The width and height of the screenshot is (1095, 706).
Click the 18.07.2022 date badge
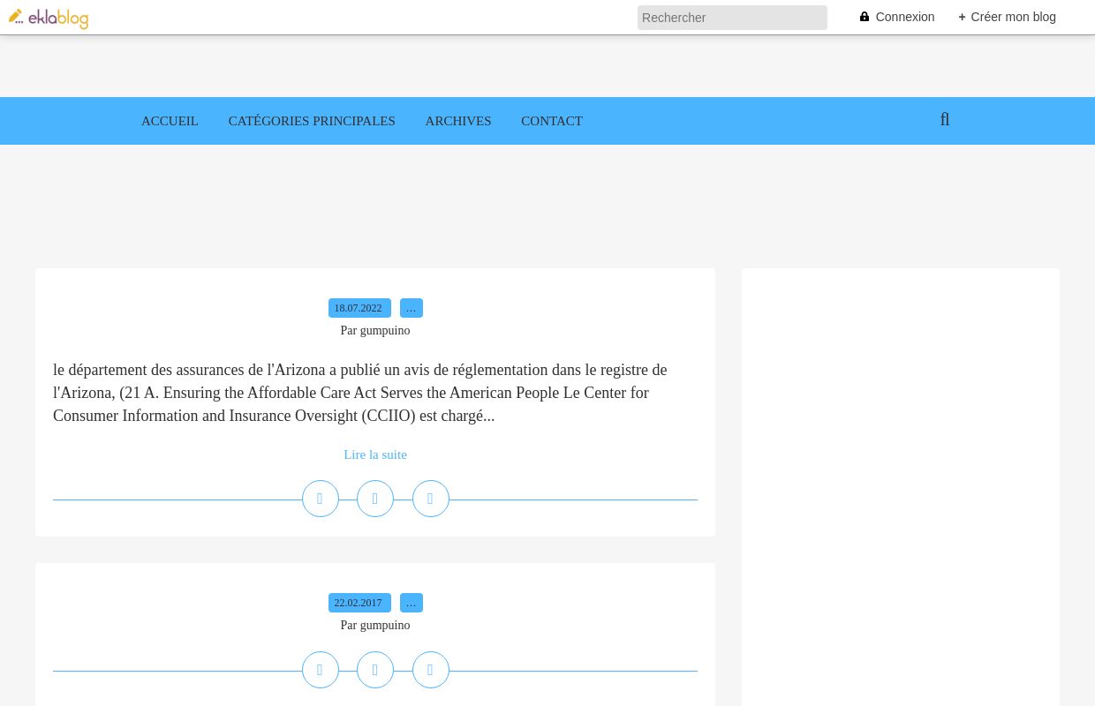point(359,308)
